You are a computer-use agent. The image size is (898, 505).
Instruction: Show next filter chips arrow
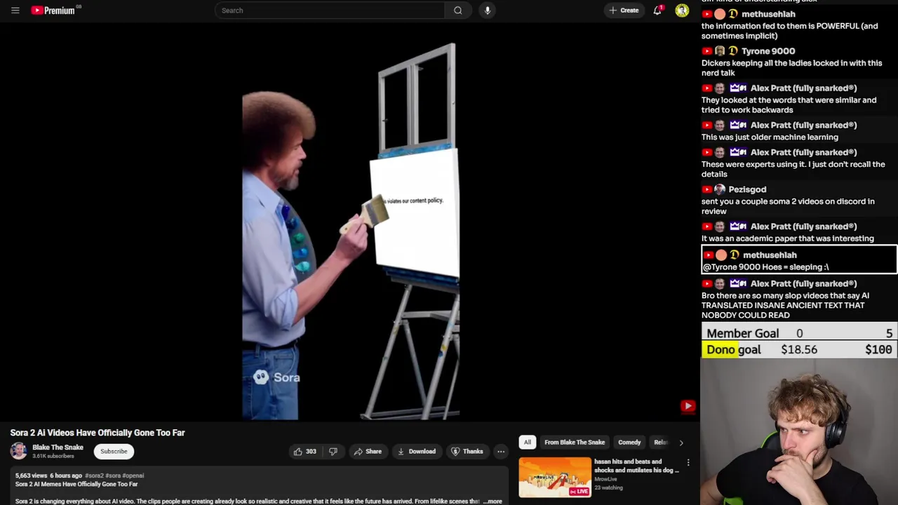click(x=681, y=443)
